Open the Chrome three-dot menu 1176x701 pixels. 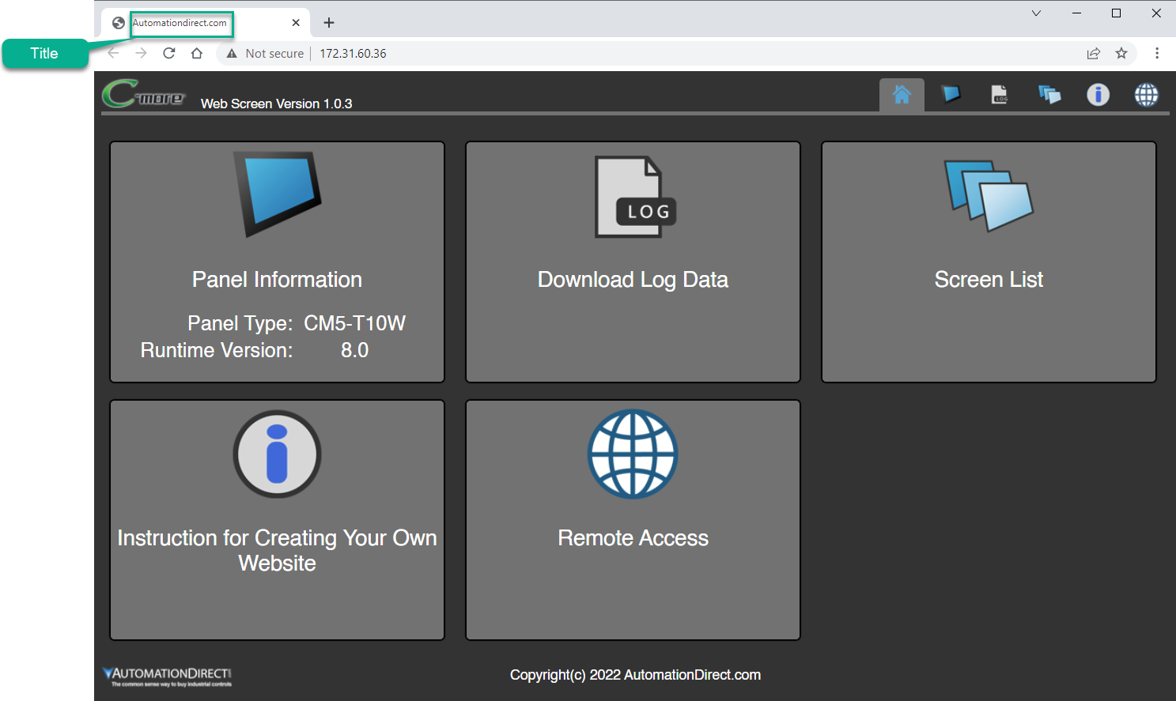pos(1157,53)
